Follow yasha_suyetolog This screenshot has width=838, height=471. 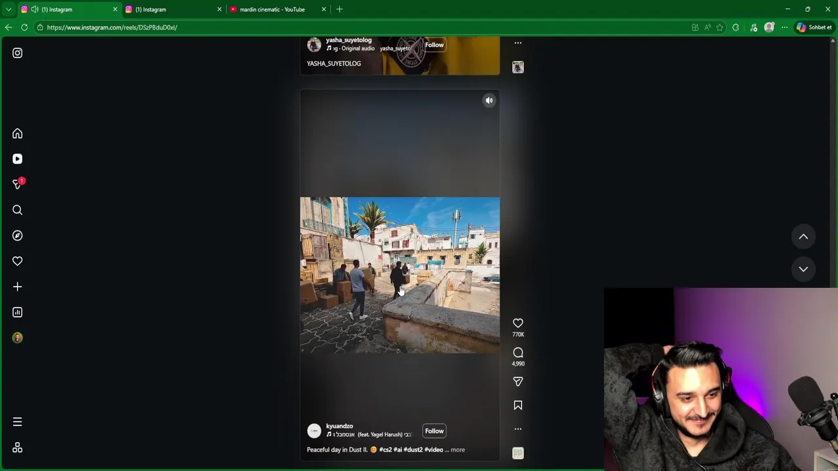coord(434,45)
